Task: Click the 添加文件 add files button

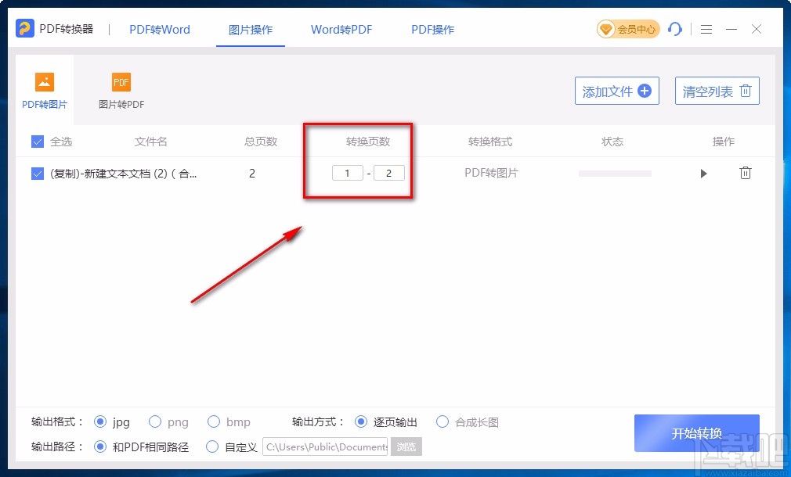Action: pyautogui.click(x=616, y=90)
